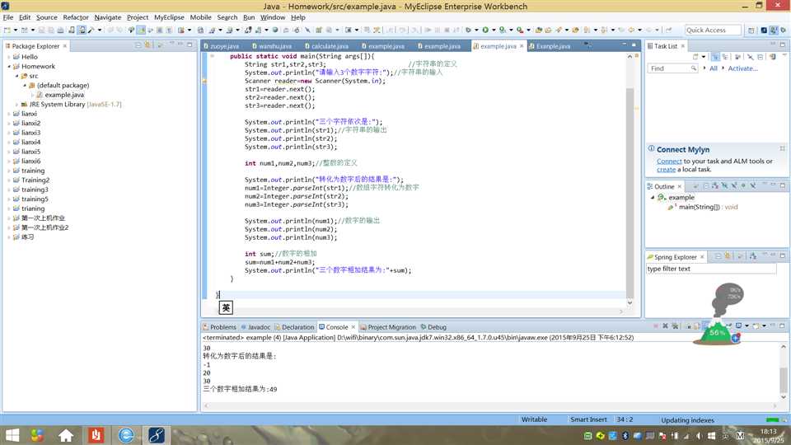The image size is (791, 445).
Task: Click the volume icon in system tray
Action: [700, 435]
